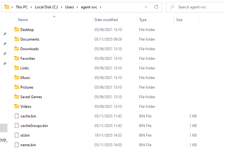225x153 pixels.
Task: Expand chevron after agent-svc in path
Action: (x=100, y=7)
